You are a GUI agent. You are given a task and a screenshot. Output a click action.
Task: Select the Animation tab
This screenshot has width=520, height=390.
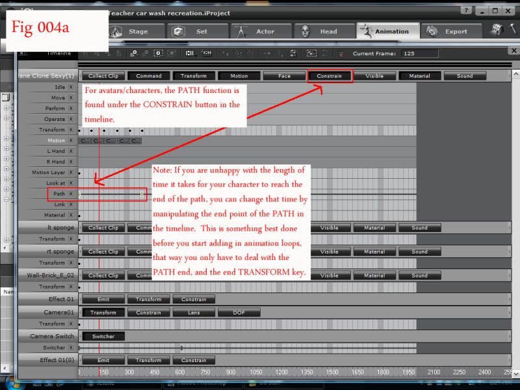pyautogui.click(x=388, y=31)
